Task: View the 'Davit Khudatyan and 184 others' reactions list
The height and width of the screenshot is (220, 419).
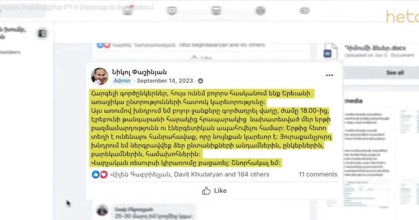Action: click(221, 174)
